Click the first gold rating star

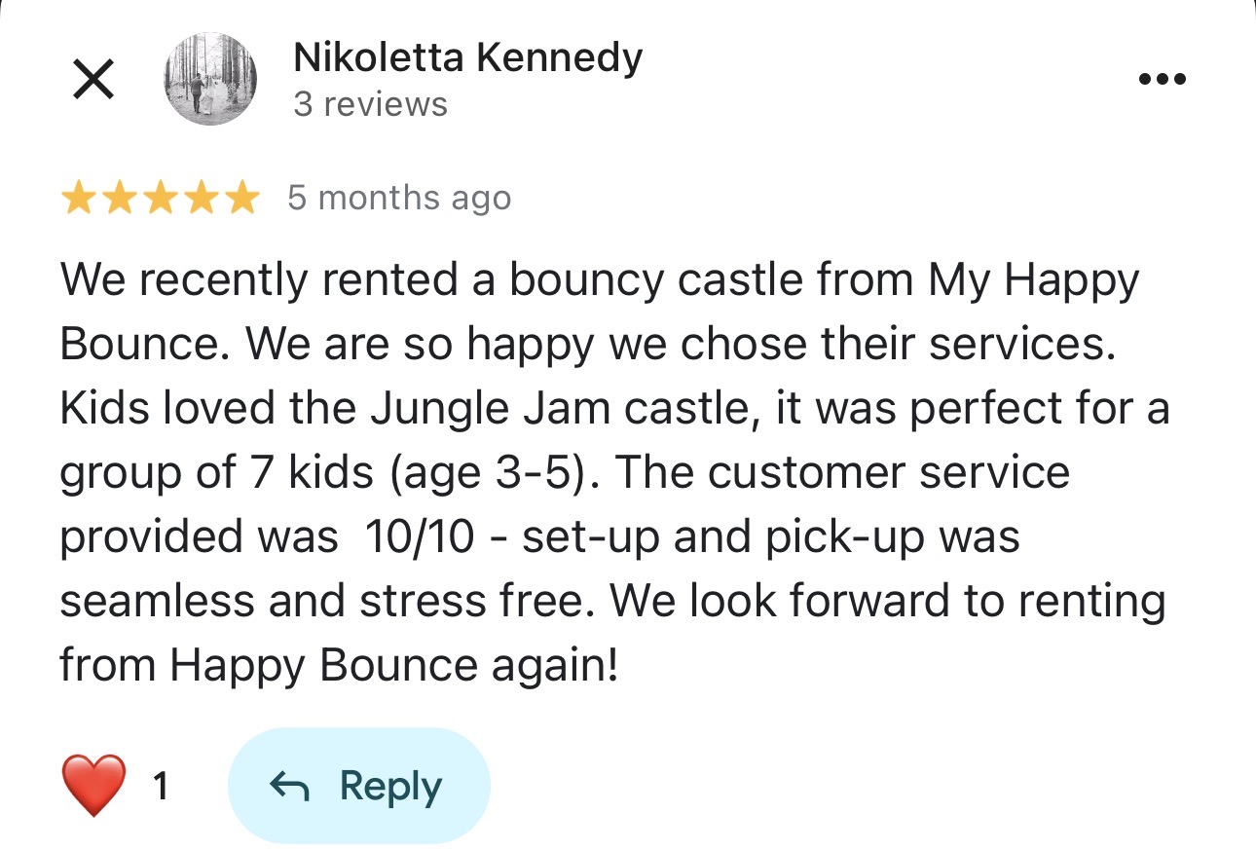point(79,199)
